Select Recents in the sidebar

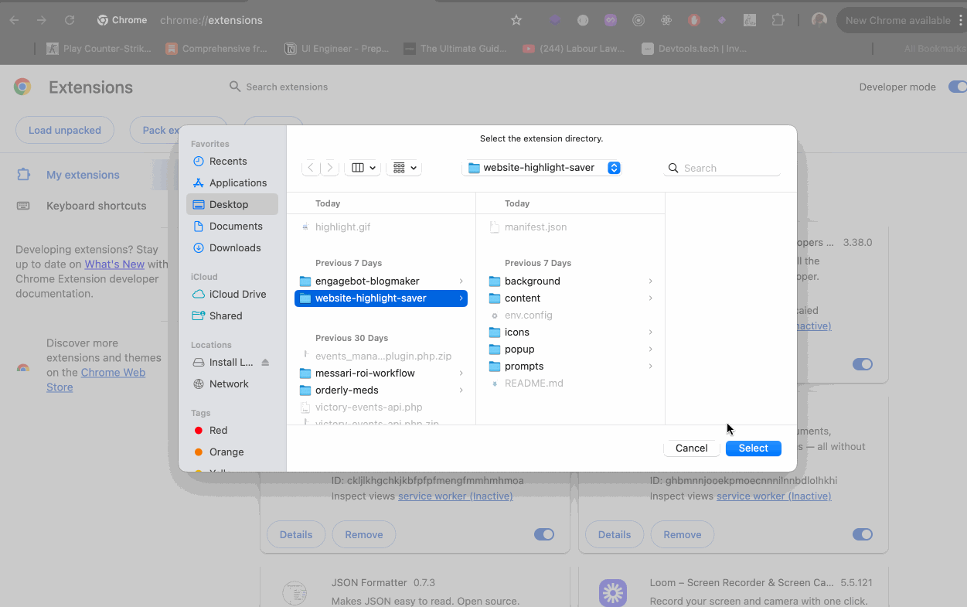click(x=228, y=161)
